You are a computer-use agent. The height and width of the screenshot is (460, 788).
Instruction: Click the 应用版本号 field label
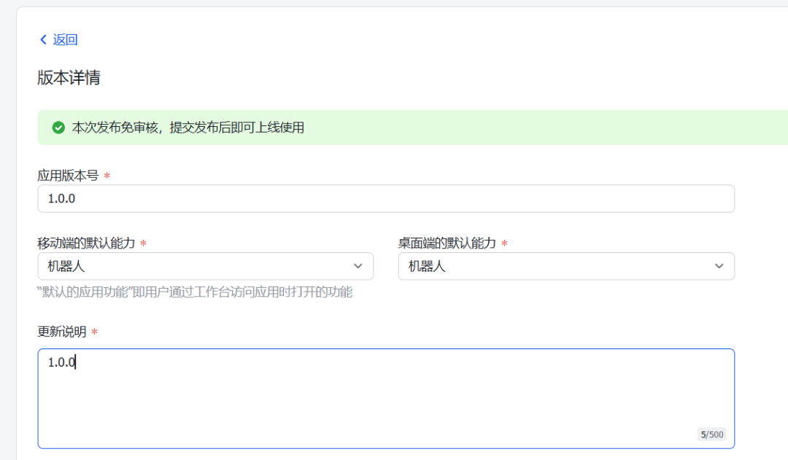[68, 176]
